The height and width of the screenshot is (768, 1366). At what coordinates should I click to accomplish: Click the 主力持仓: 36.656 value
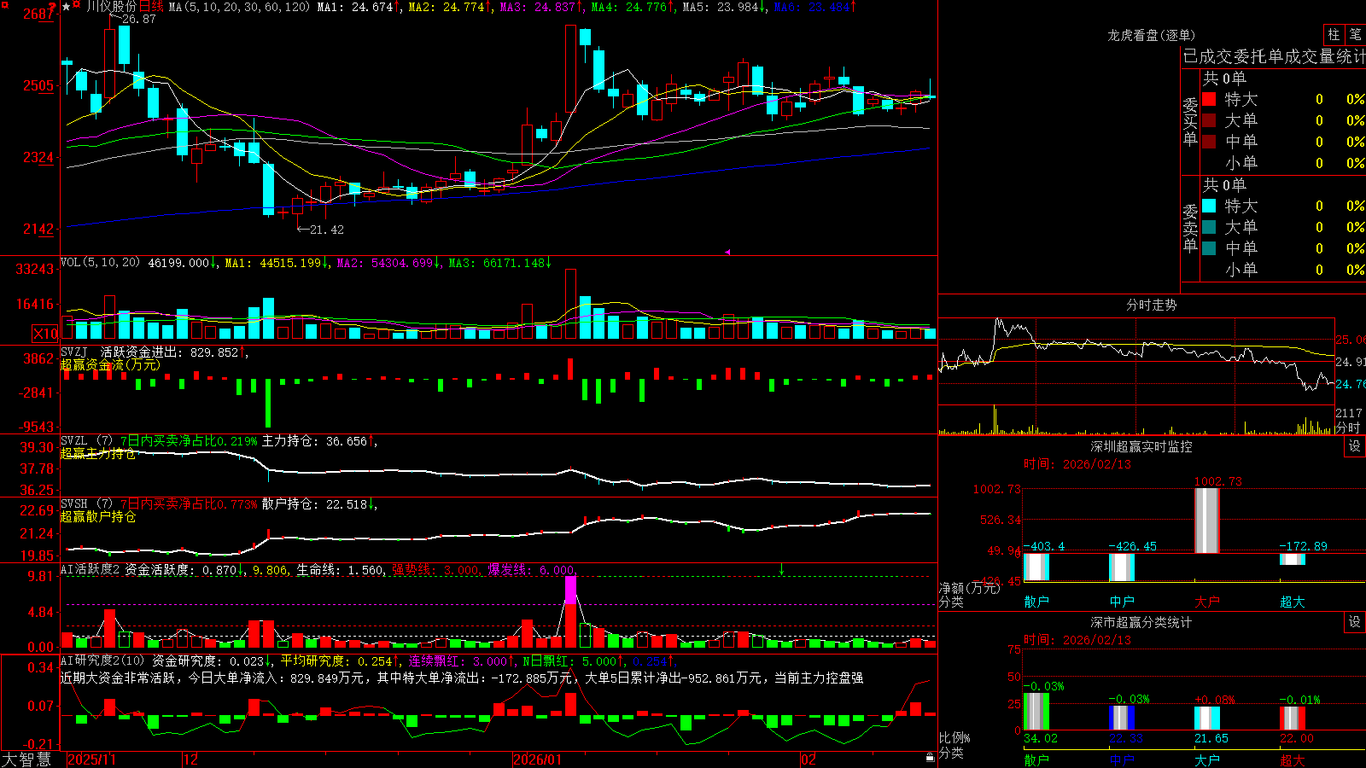point(314,441)
